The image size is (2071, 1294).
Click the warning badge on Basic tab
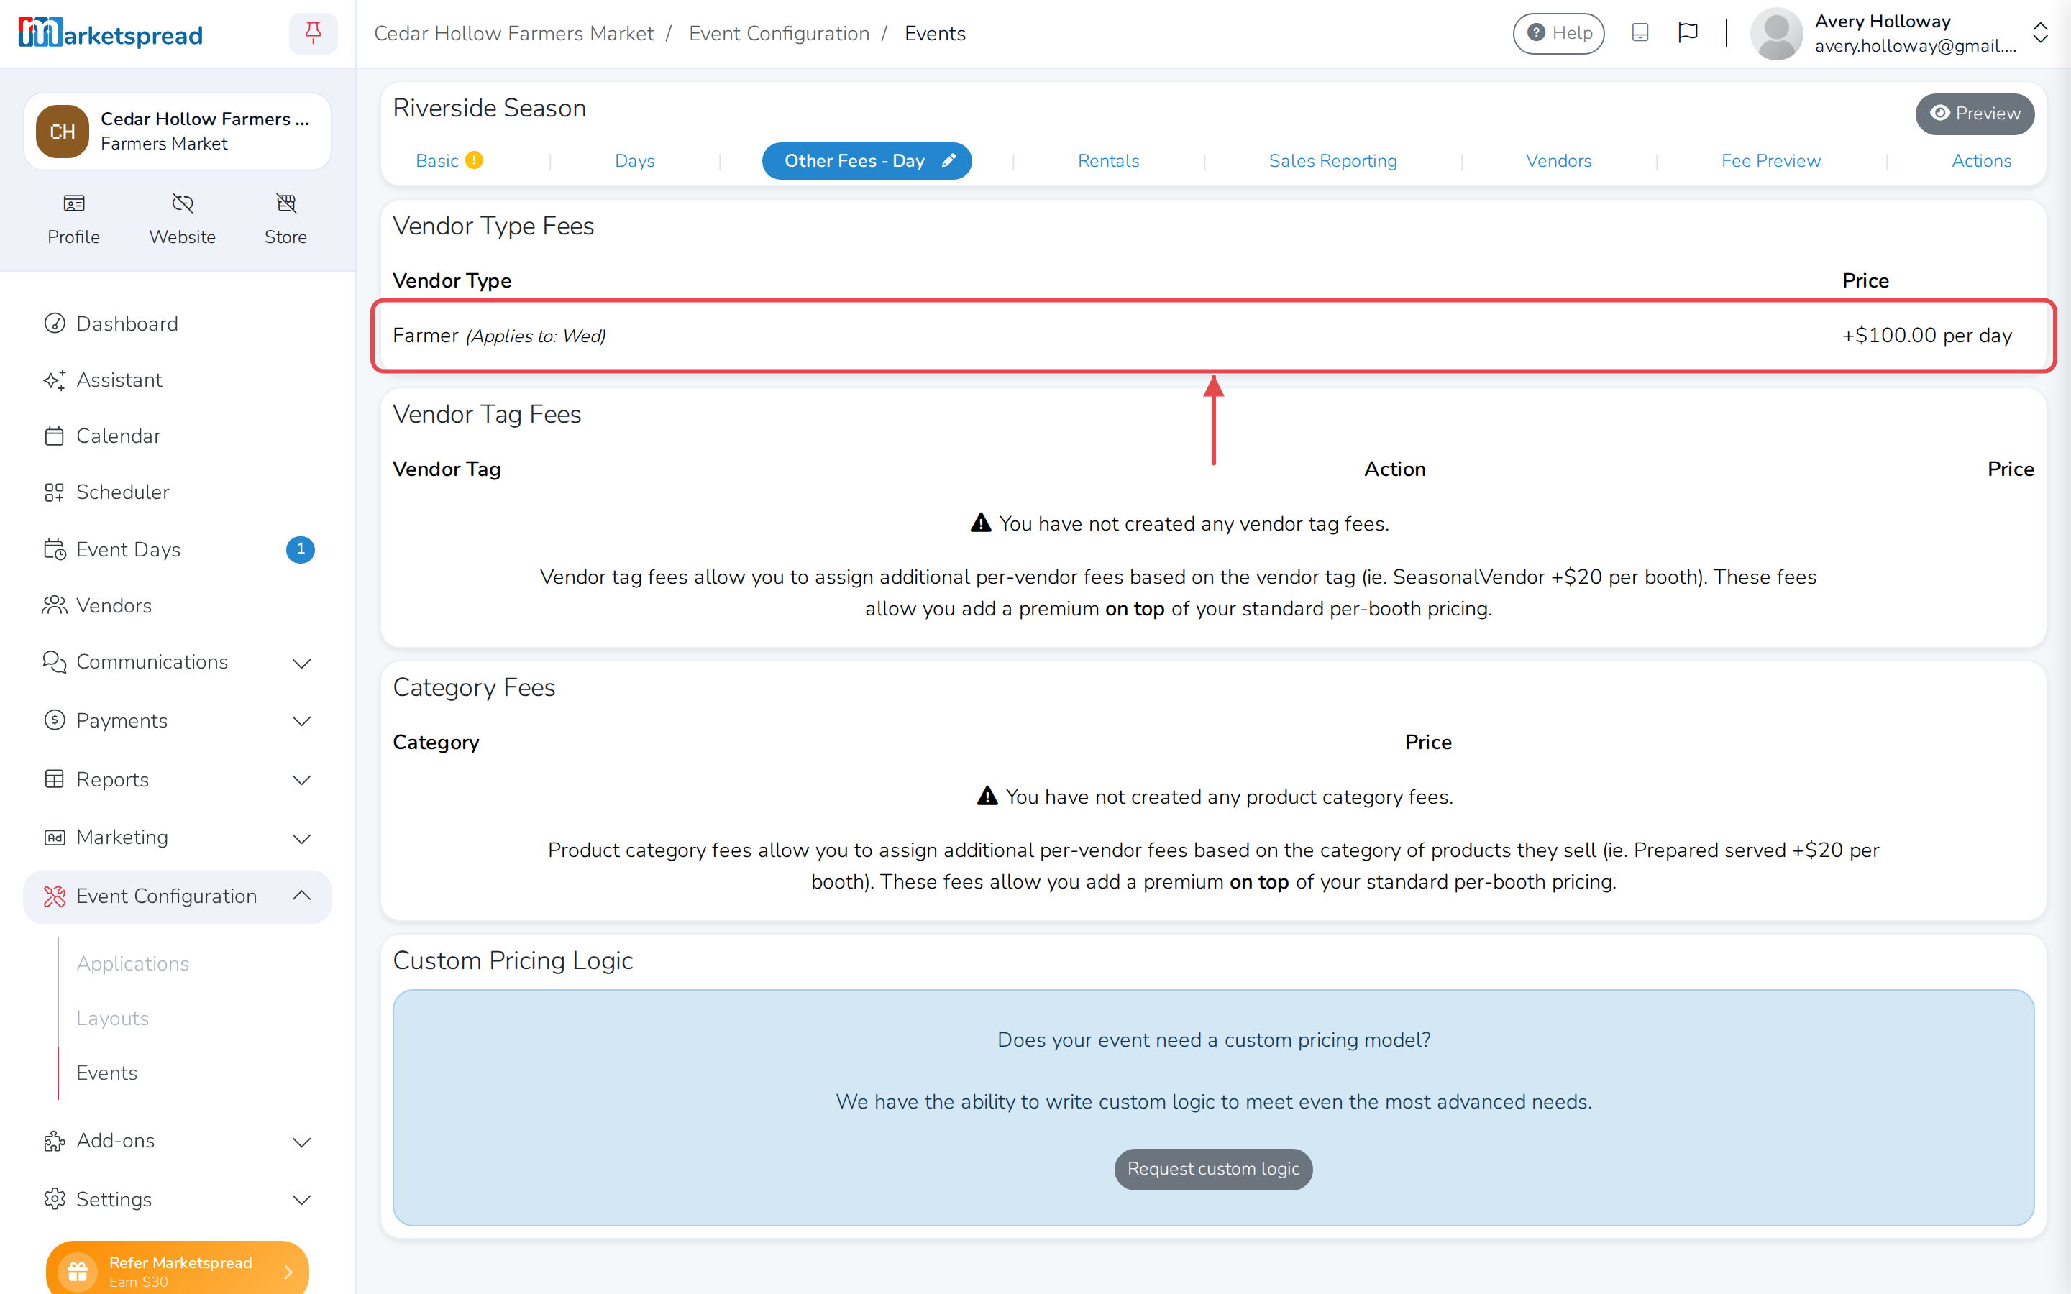pyautogui.click(x=474, y=160)
